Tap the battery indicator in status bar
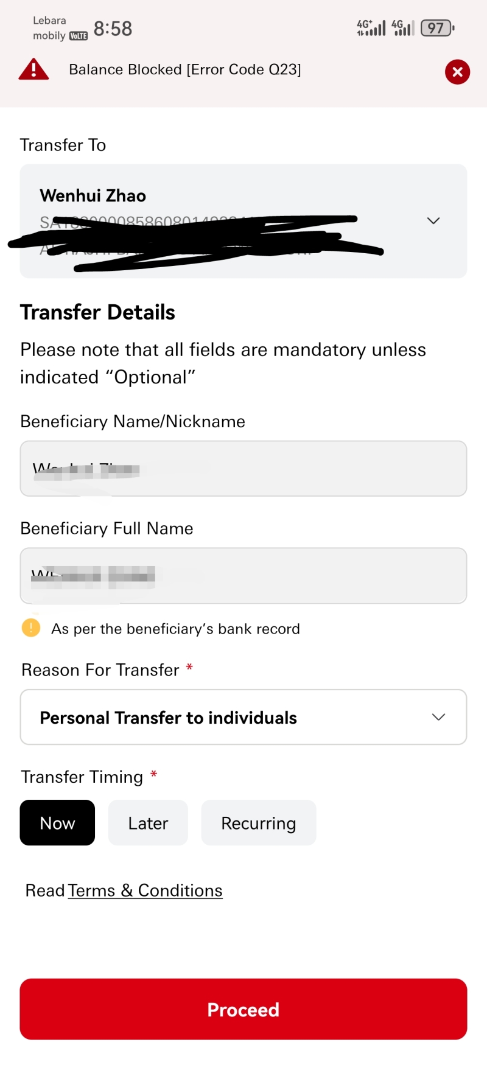 (438, 28)
